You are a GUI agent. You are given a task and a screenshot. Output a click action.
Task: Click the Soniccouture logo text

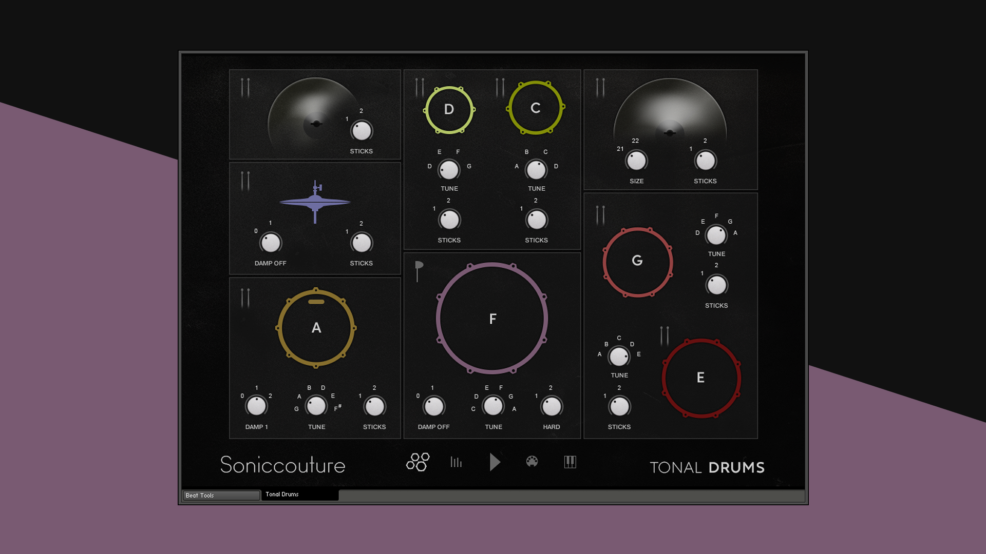click(x=282, y=465)
